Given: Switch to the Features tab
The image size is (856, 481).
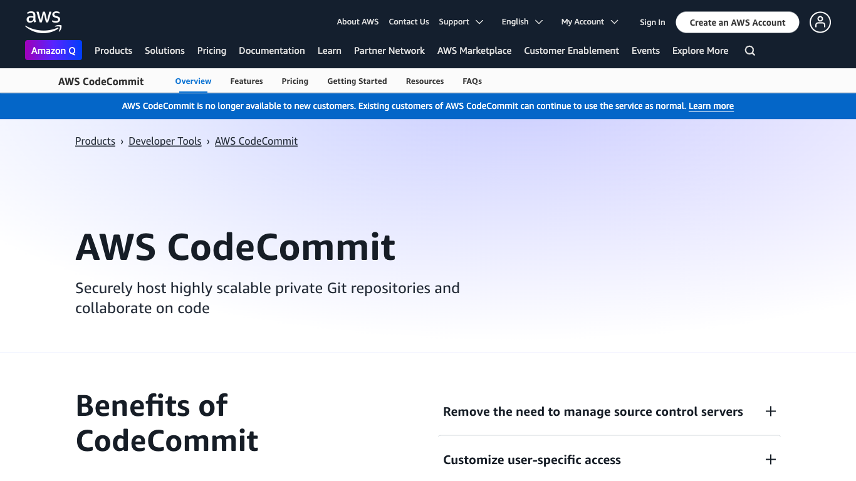Looking at the screenshot, I should click(x=246, y=81).
